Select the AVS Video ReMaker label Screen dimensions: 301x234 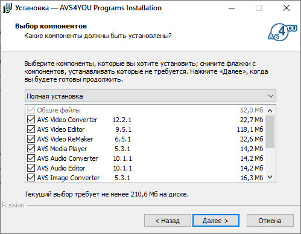(65, 139)
